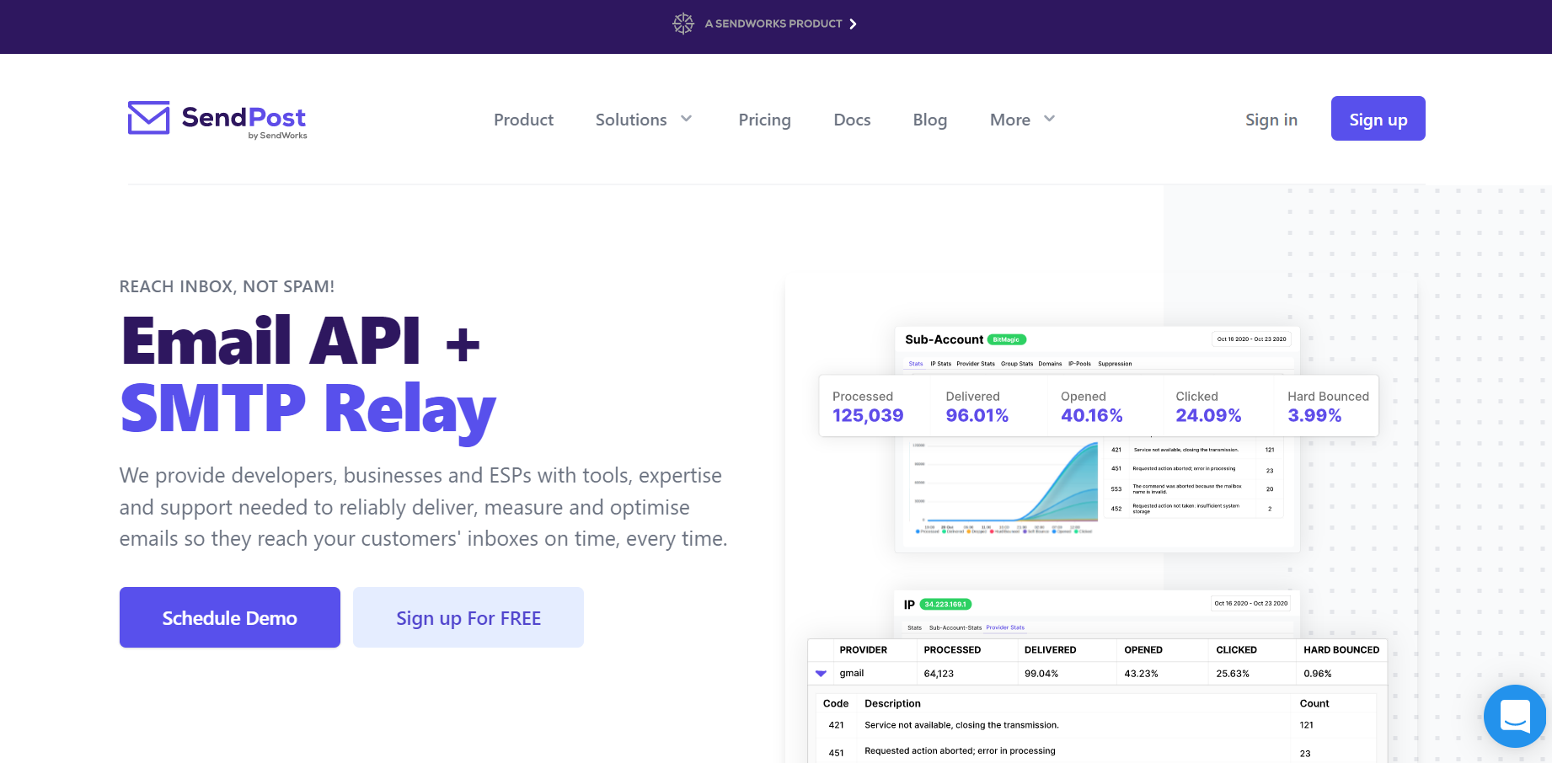Go to the Blog

pyautogui.click(x=929, y=120)
